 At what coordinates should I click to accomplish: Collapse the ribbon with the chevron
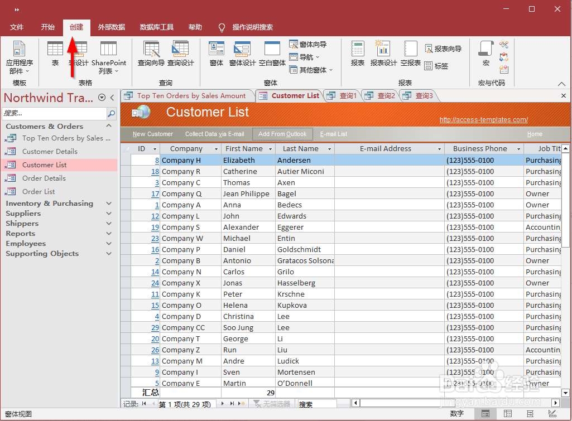pos(561,84)
